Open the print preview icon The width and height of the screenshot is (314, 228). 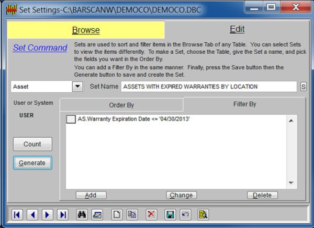coord(203,214)
